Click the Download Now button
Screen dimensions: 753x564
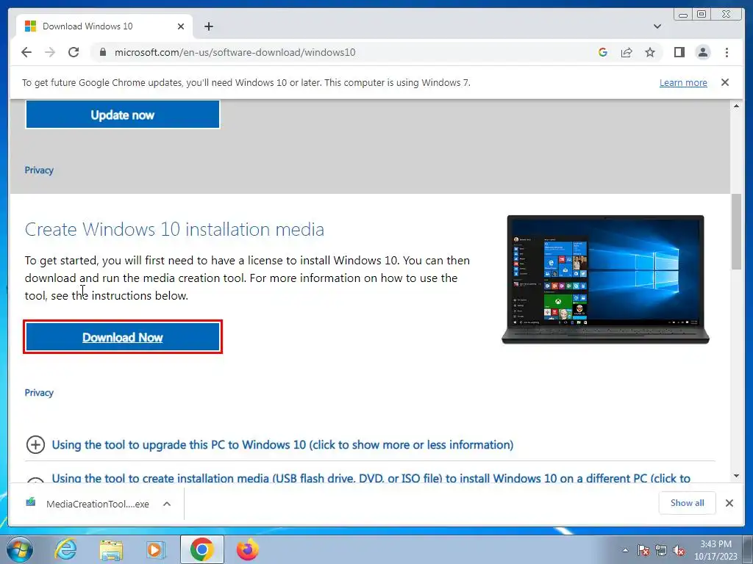coord(123,337)
